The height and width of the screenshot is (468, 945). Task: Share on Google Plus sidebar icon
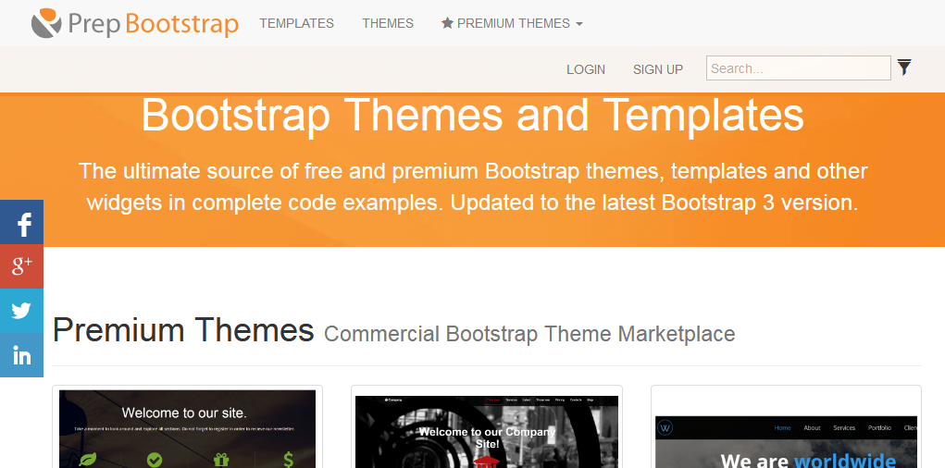tap(21, 266)
